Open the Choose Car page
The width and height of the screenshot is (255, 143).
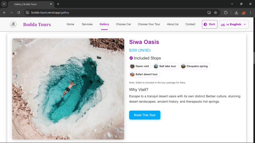click(x=124, y=24)
